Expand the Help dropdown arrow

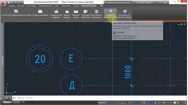(x=168, y=3)
